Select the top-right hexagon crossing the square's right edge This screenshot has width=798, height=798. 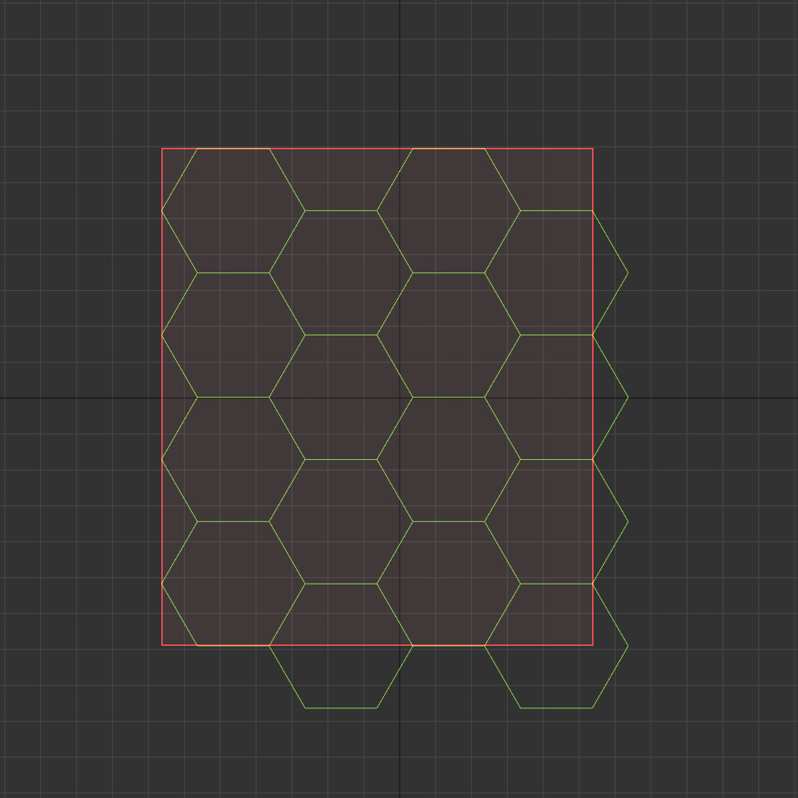[556, 273]
